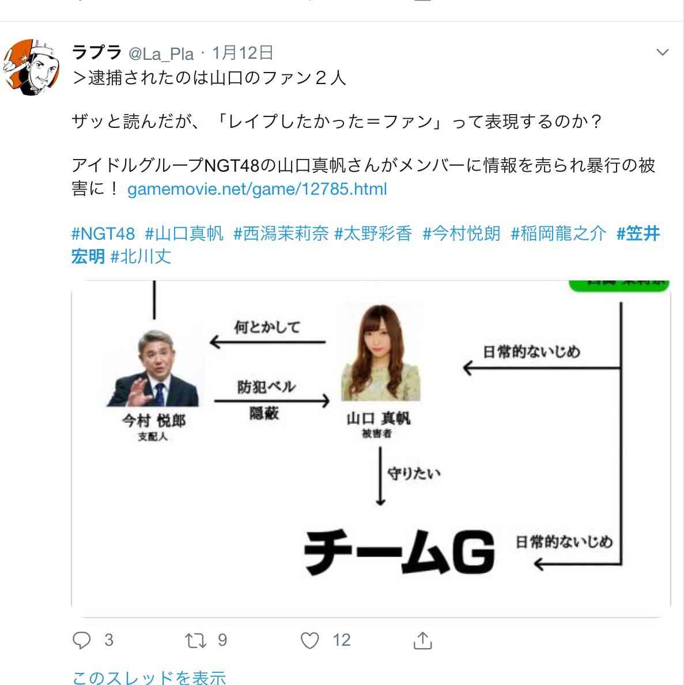Open the gamemovie.net article link
This screenshot has height=685, width=684.
point(257,189)
